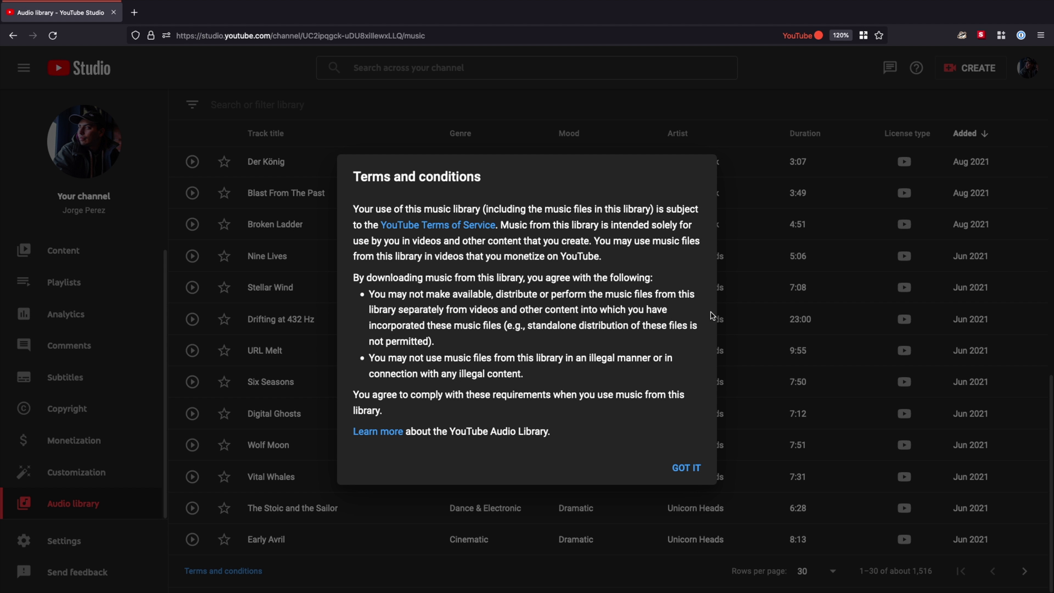Star the track Blast From The Past
The height and width of the screenshot is (593, 1054).
(x=224, y=193)
